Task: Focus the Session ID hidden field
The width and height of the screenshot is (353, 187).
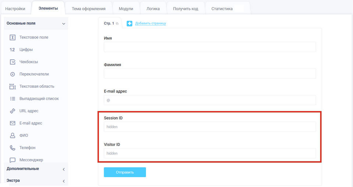Action: point(210,127)
